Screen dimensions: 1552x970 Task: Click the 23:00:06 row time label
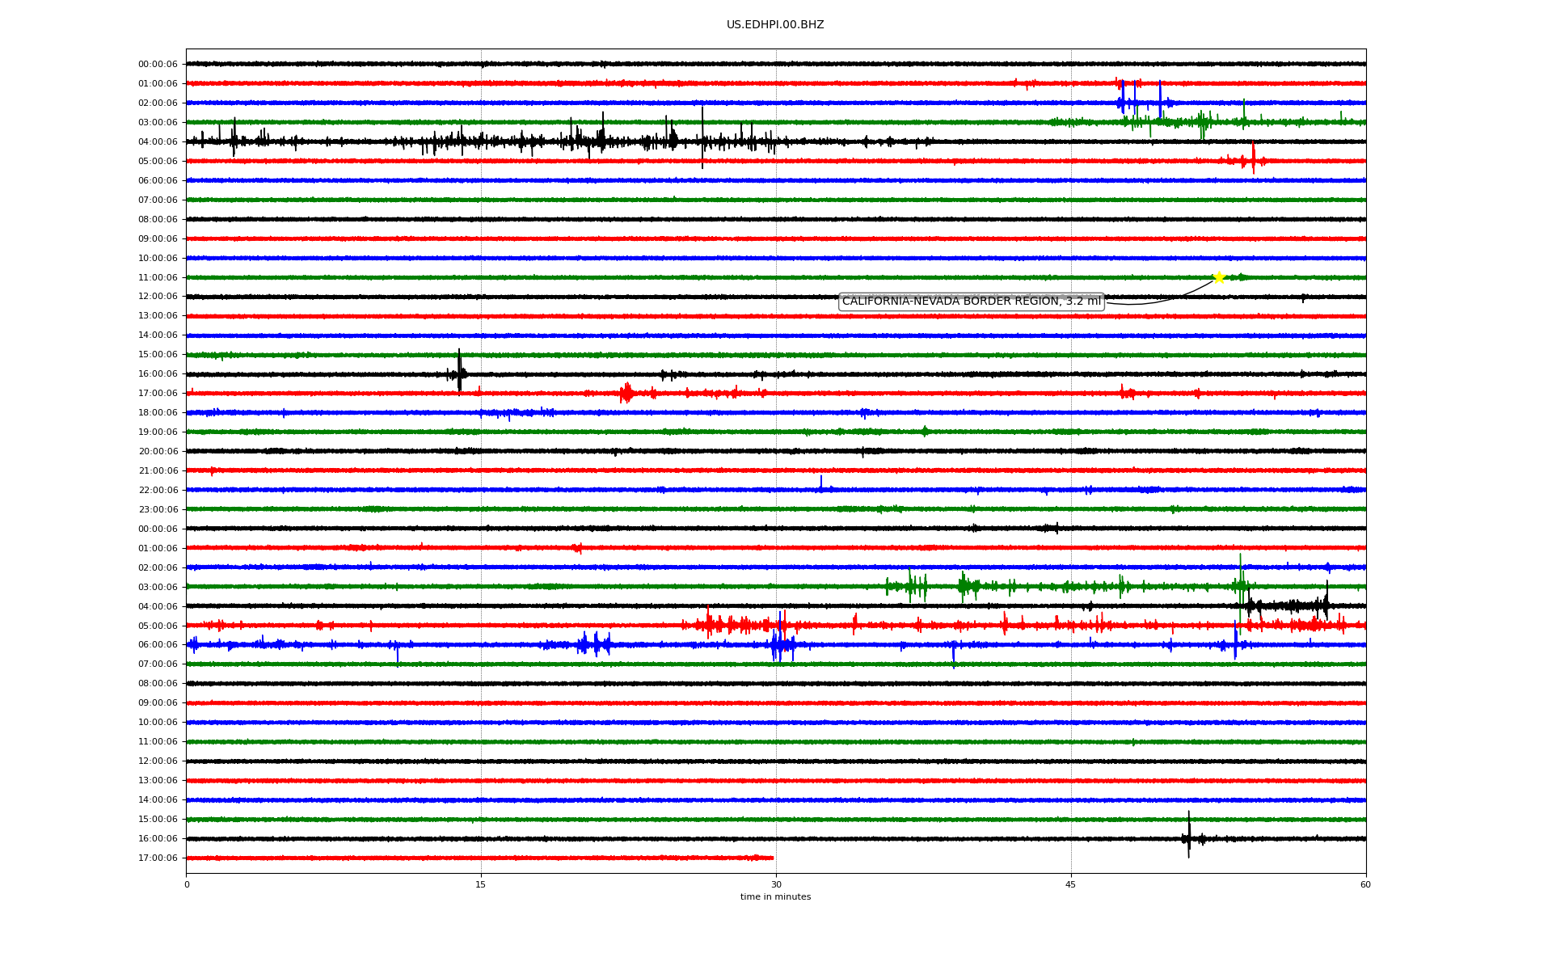coord(158,510)
